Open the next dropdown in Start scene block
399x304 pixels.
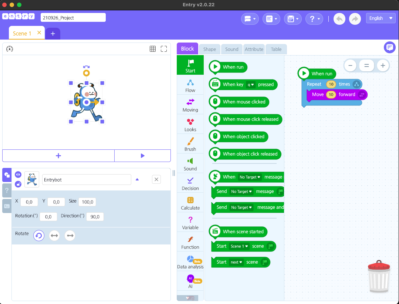236,262
